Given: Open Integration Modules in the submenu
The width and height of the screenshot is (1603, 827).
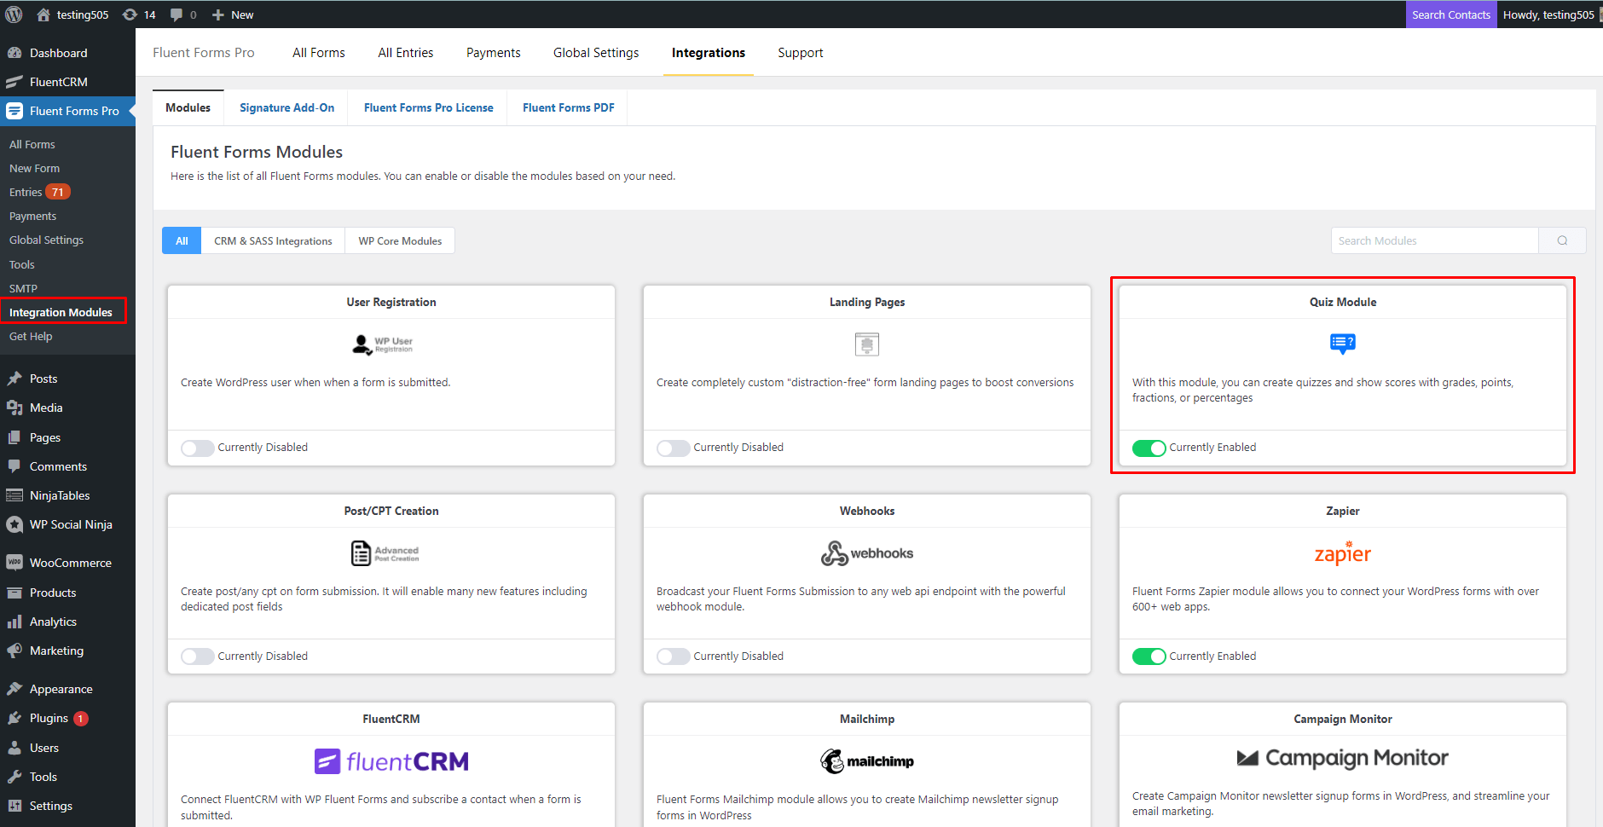Looking at the screenshot, I should click(61, 312).
